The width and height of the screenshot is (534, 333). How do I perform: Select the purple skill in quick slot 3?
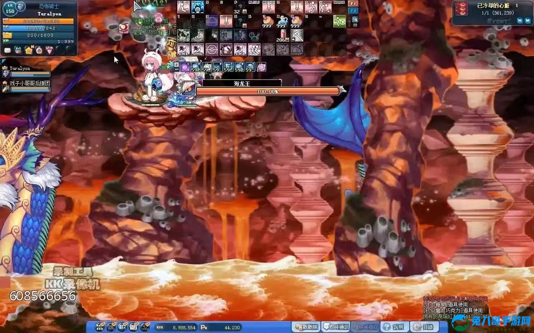212,21
